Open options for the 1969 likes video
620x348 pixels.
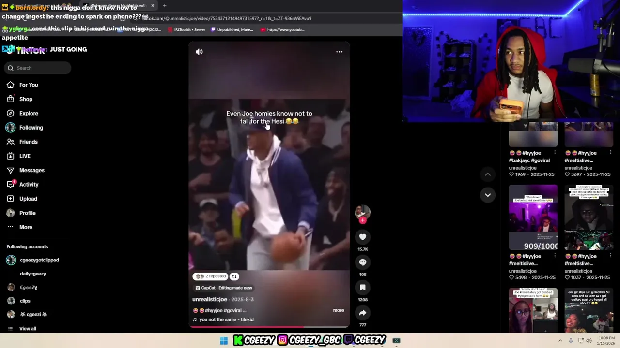coord(555,153)
